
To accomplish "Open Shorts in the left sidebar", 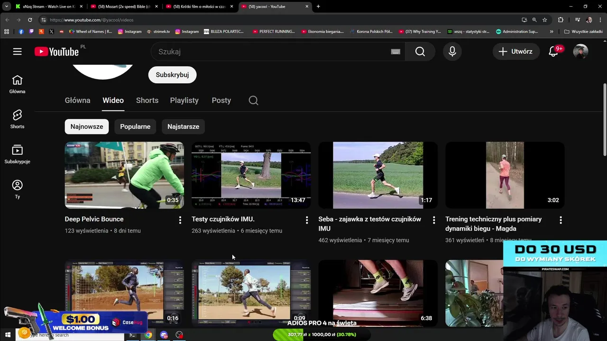I will pos(17,120).
